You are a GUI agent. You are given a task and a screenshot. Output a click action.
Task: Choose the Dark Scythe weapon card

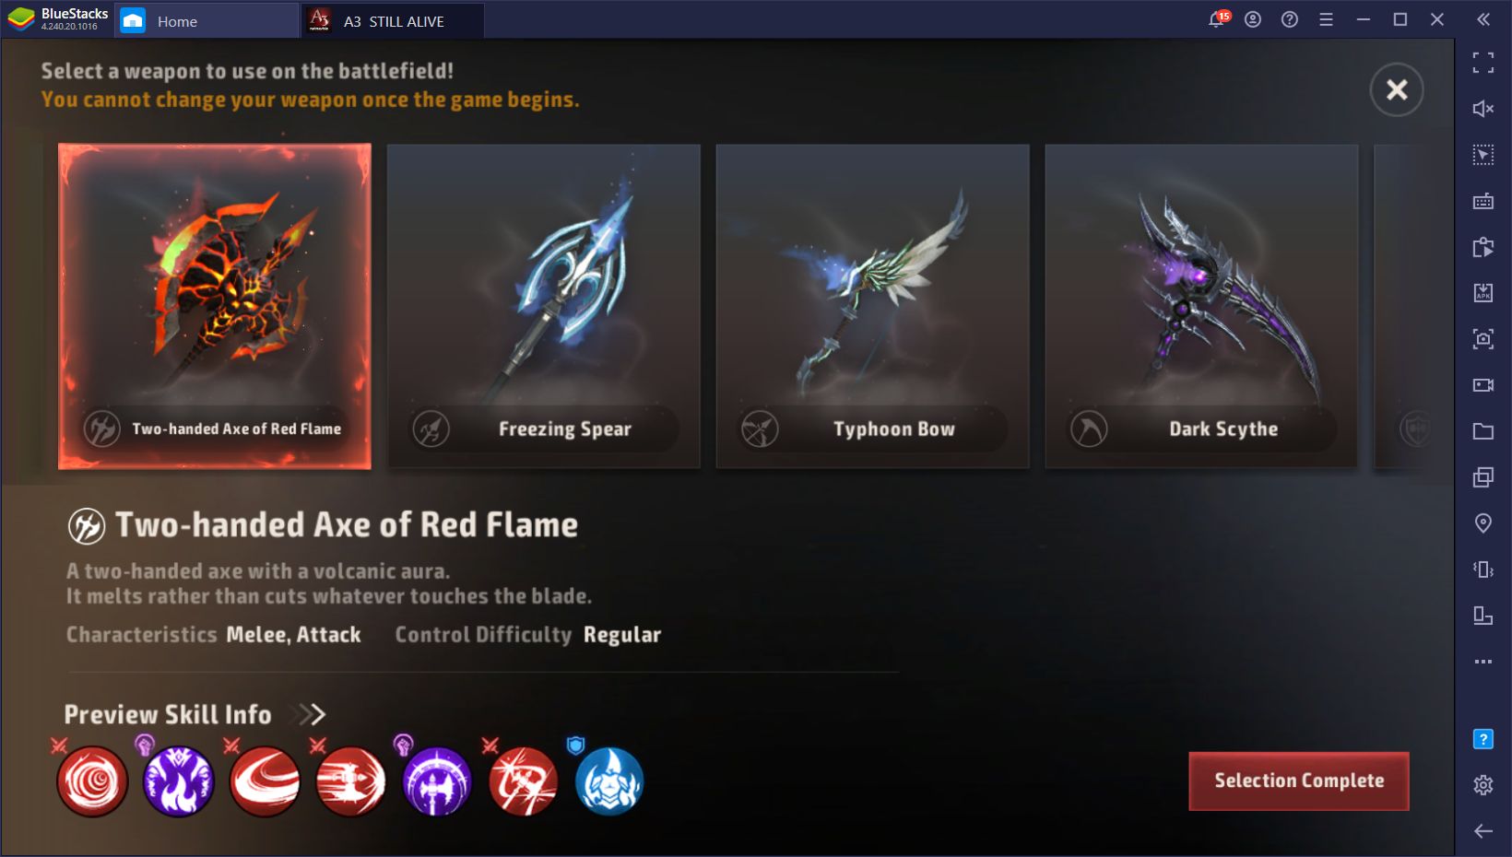[1201, 306]
